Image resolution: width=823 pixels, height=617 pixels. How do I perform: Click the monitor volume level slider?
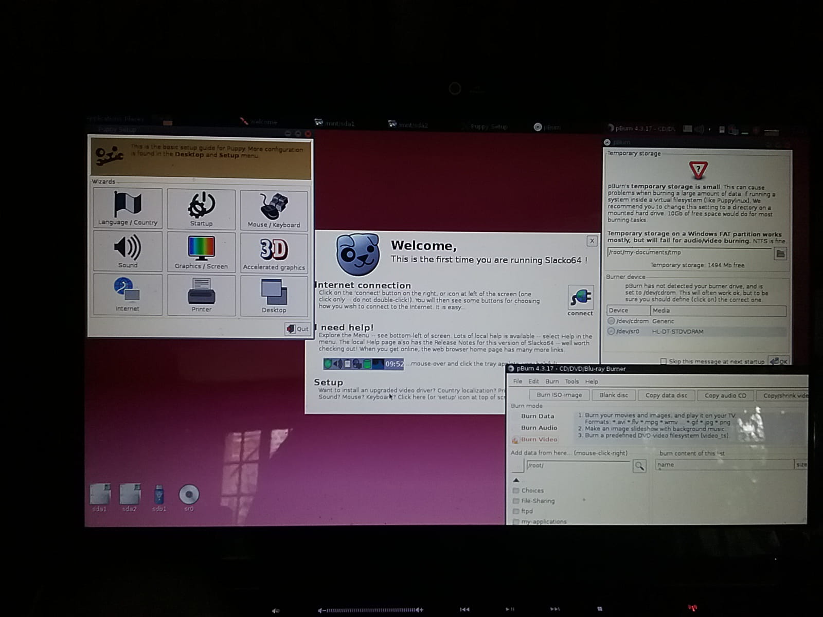tap(370, 610)
